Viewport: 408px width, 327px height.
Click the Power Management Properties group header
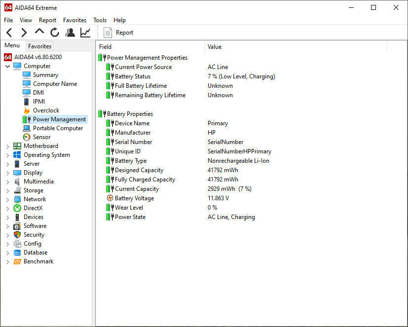[148, 58]
